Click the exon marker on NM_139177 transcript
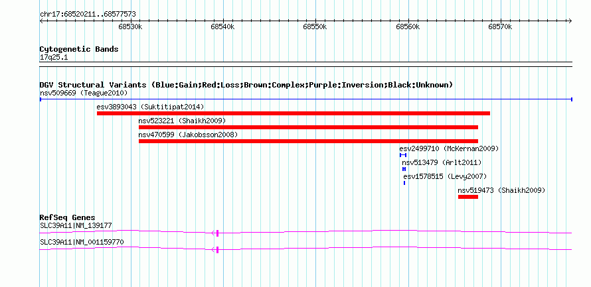 (x=218, y=233)
